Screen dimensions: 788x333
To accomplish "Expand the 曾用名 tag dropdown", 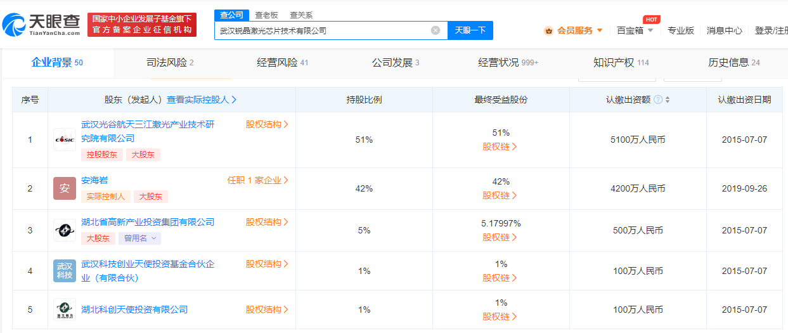I will point(139,238).
